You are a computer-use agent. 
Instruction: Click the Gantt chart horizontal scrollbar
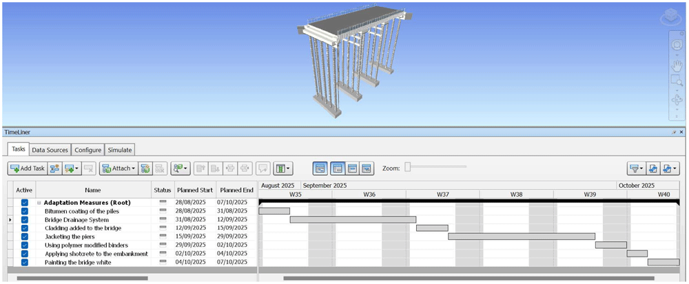click(x=469, y=278)
